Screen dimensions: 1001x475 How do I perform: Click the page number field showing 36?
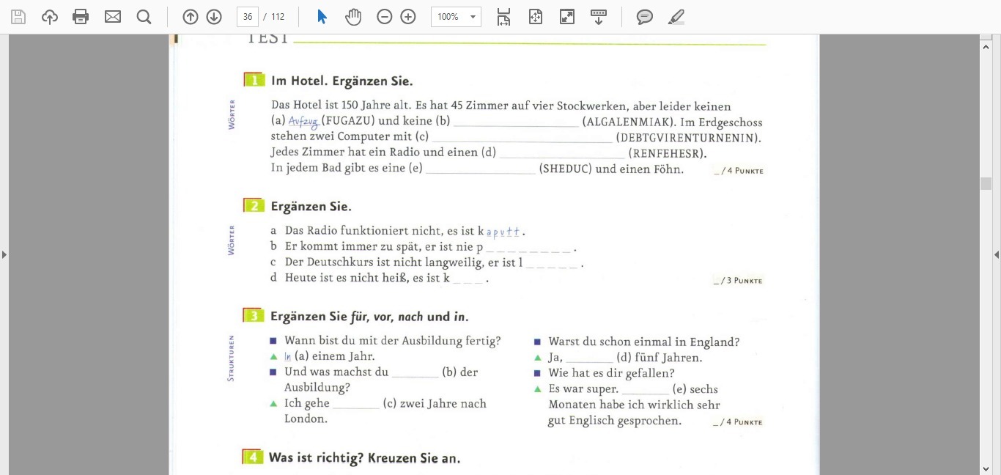[248, 17]
